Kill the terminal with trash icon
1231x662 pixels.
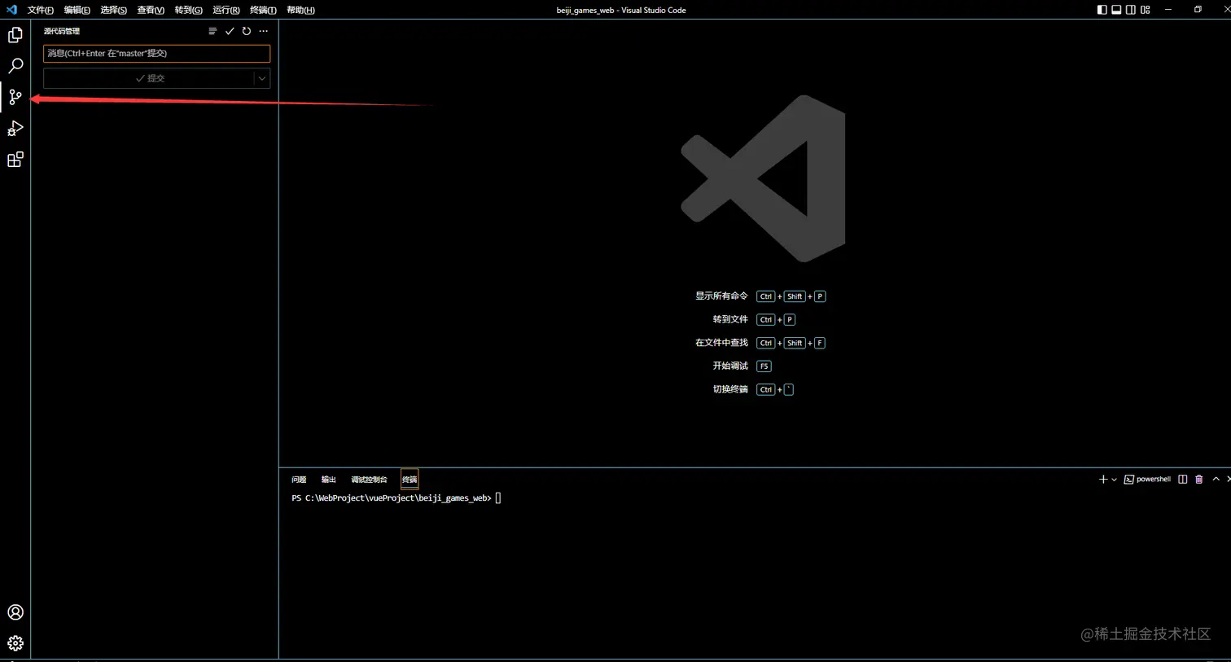[x=1199, y=480]
